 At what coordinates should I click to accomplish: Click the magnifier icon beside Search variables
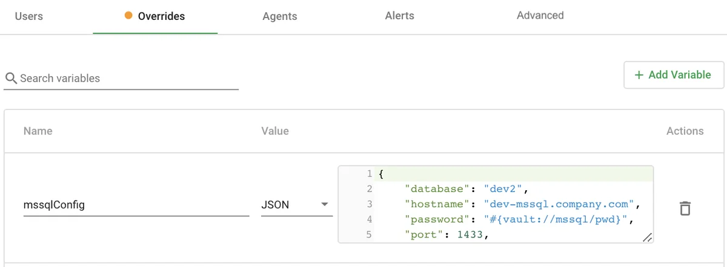(x=11, y=79)
